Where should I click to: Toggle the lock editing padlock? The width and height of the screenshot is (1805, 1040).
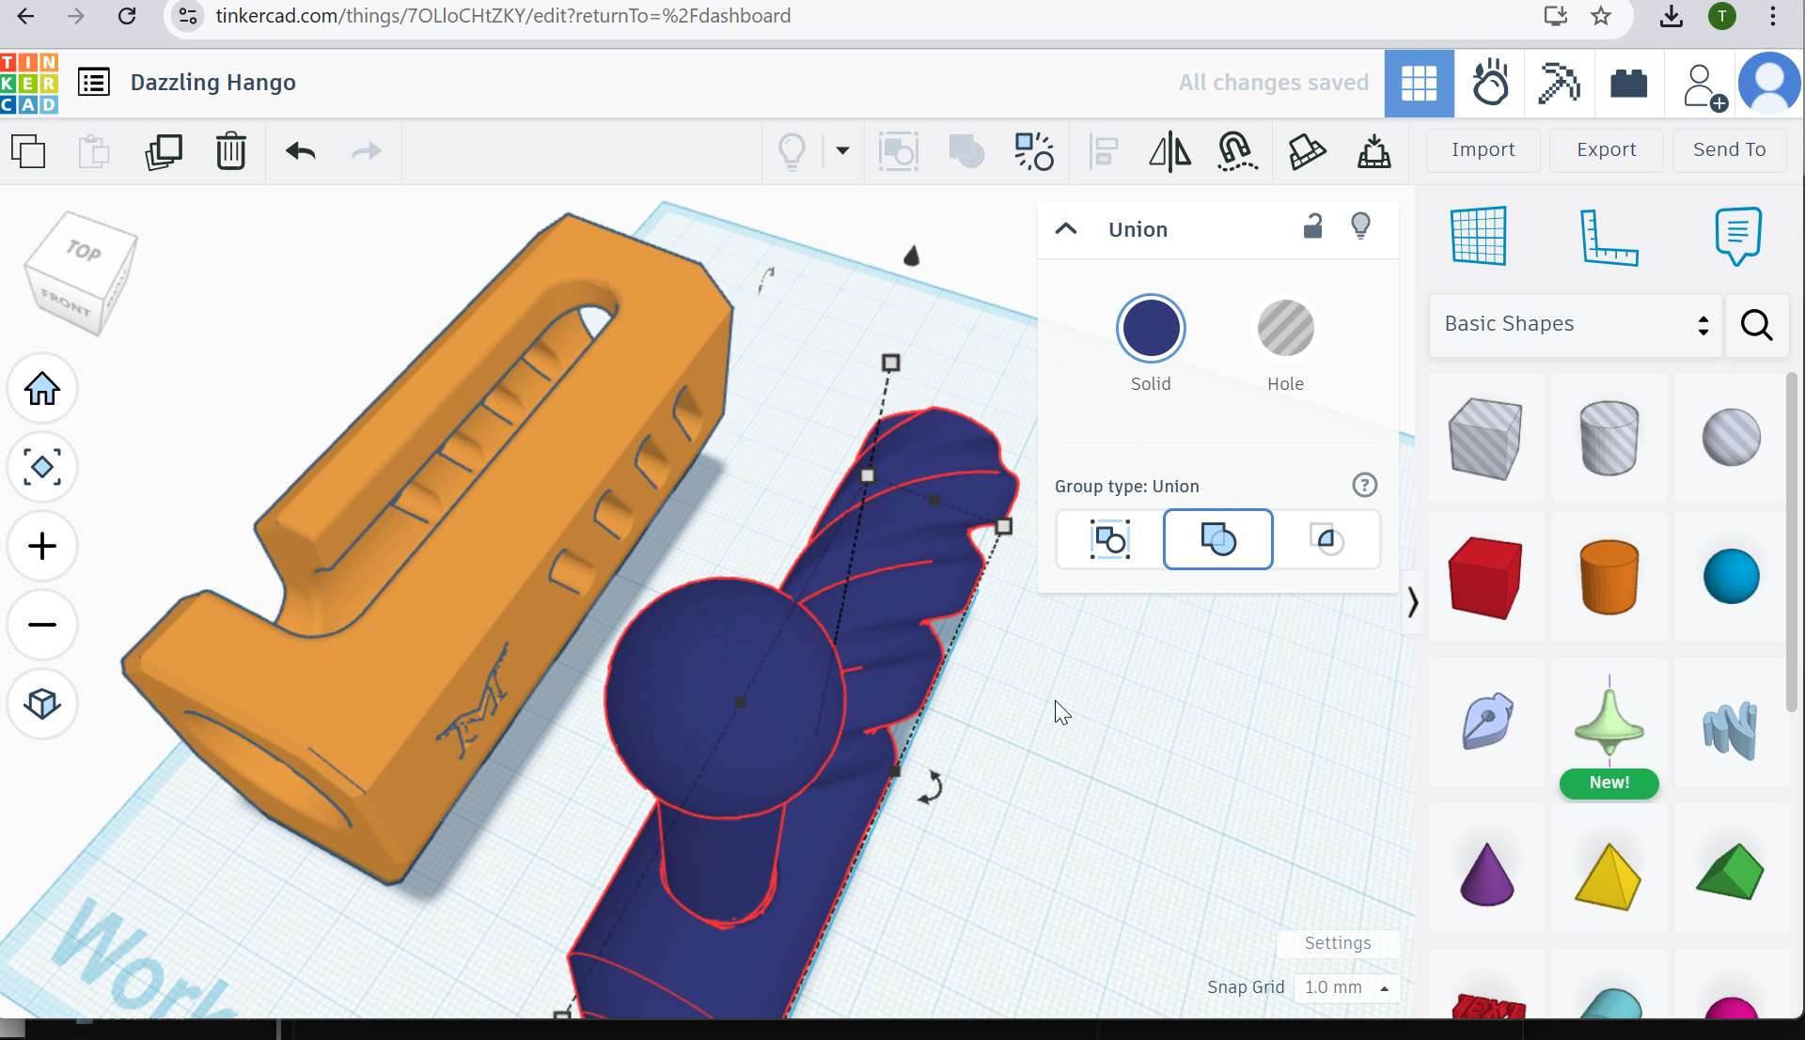point(1312,227)
